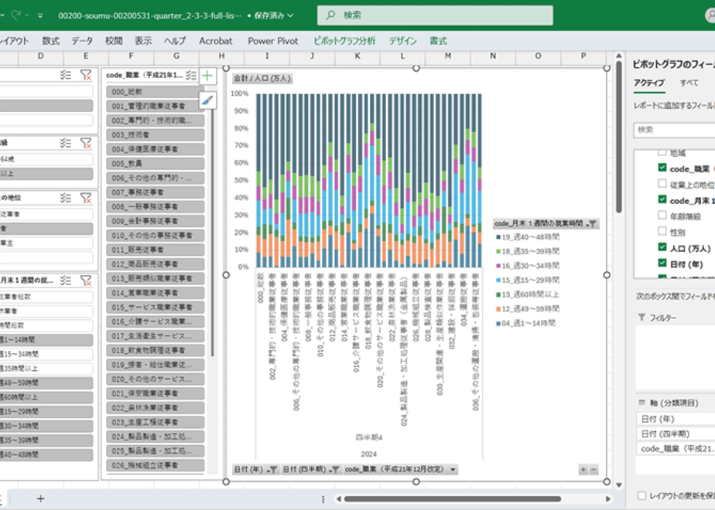Click the sheet tab bar's three-dot splitter
715x510 pixels.
pos(323,499)
